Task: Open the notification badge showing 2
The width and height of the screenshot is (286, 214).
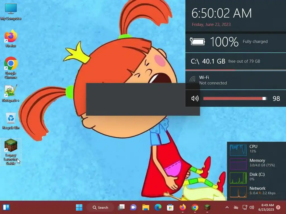Action: pyautogui.click(x=278, y=207)
